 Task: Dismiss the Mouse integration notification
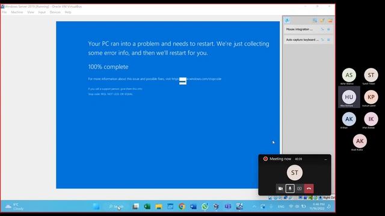(x=328, y=29)
